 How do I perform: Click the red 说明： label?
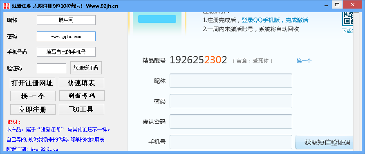14,122
